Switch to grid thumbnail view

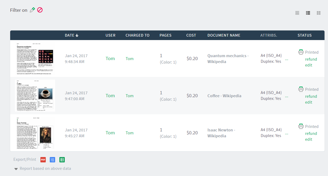pyautogui.click(x=319, y=13)
